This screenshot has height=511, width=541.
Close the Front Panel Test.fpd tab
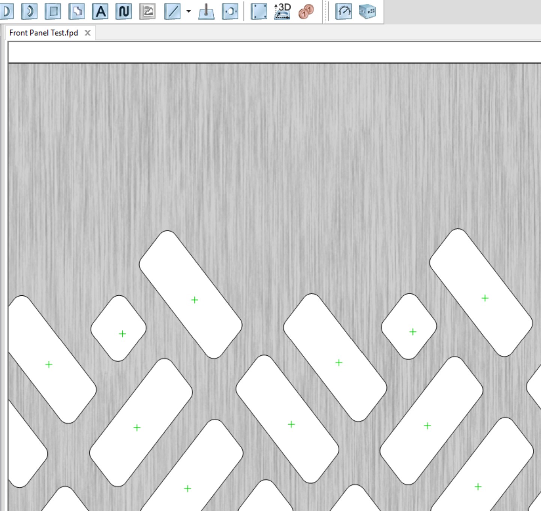(x=88, y=33)
